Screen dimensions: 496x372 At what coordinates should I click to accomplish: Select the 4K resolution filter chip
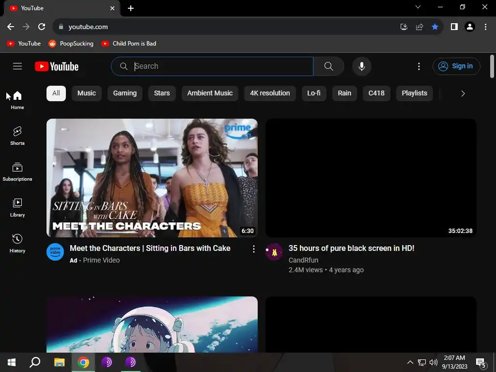270,93
